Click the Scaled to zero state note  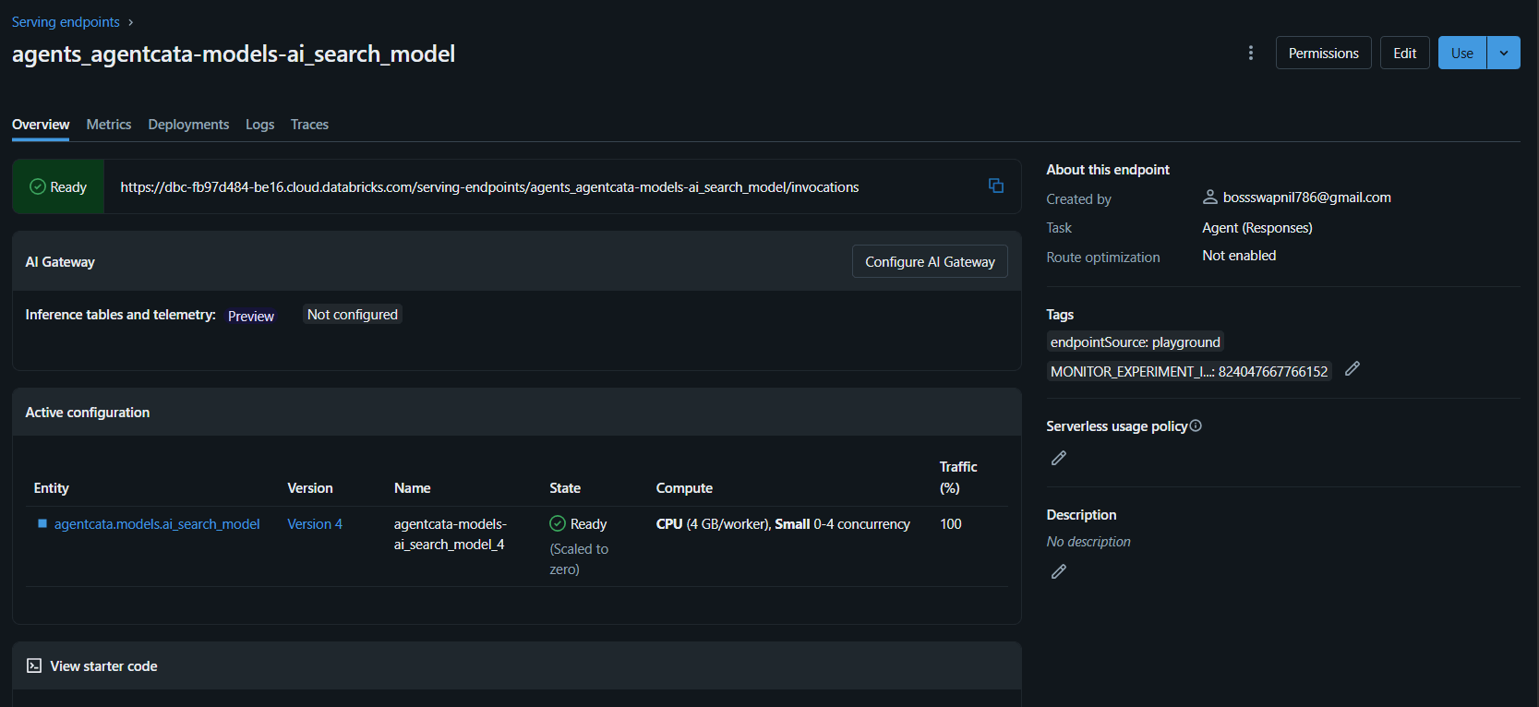point(579,558)
